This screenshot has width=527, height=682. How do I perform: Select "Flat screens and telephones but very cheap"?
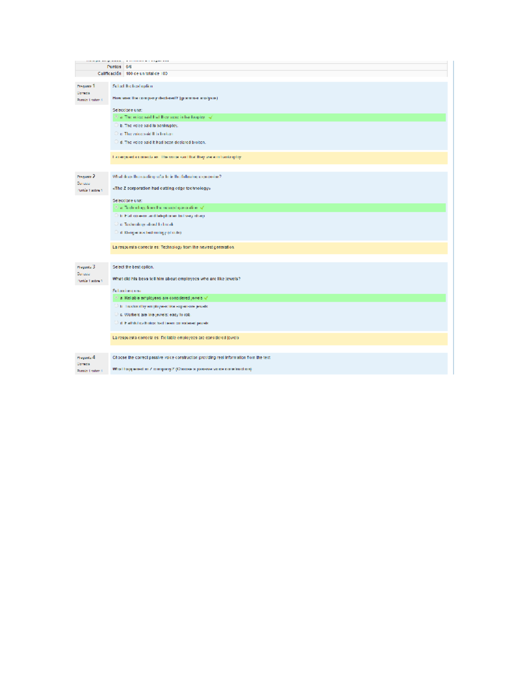(117, 216)
